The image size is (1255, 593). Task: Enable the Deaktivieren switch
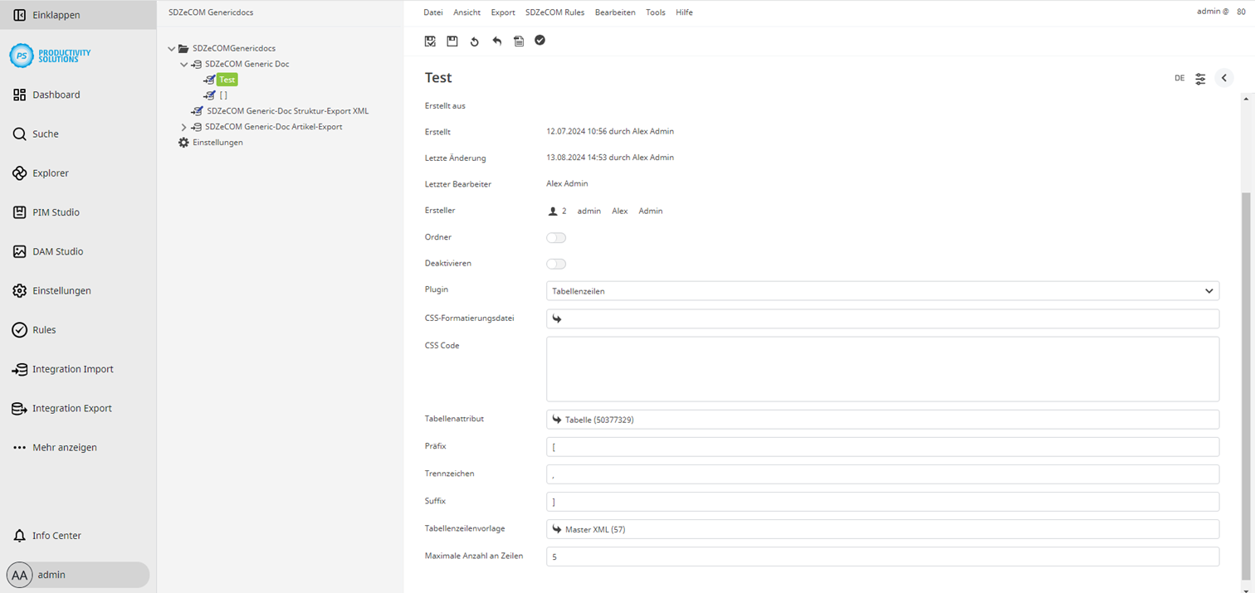(556, 264)
